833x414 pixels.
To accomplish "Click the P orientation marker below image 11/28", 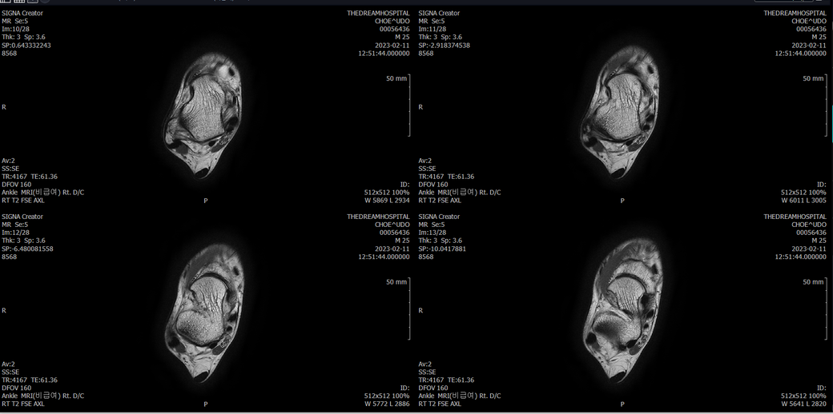I will 622,201.
